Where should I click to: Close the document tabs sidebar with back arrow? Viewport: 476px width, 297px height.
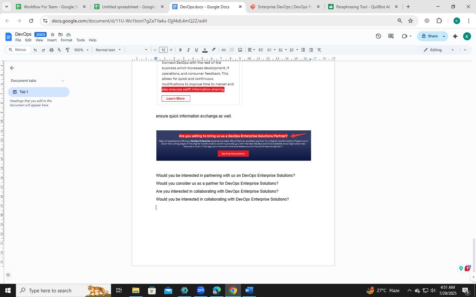pos(12,68)
